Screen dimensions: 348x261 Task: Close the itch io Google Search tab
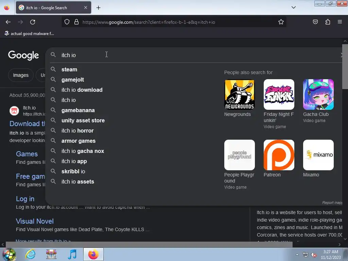pos(85,7)
